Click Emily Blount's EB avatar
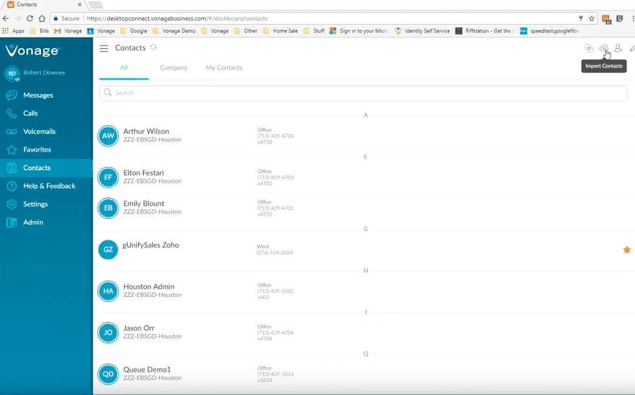 [108, 208]
